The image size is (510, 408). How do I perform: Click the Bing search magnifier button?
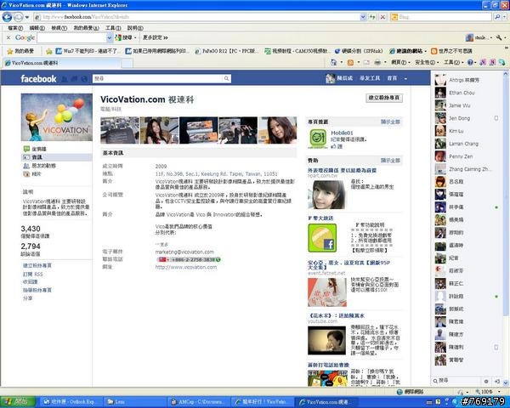pyautogui.click(x=497, y=17)
